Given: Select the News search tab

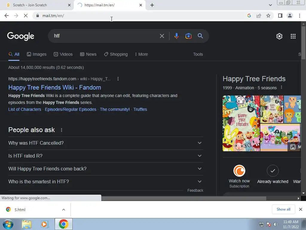Looking at the screenshot, I should click(88, 55).
